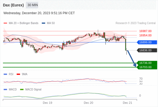Toggle the RSI legend entry
This screenshot has width=158, height=107.
tap(9, 74)
